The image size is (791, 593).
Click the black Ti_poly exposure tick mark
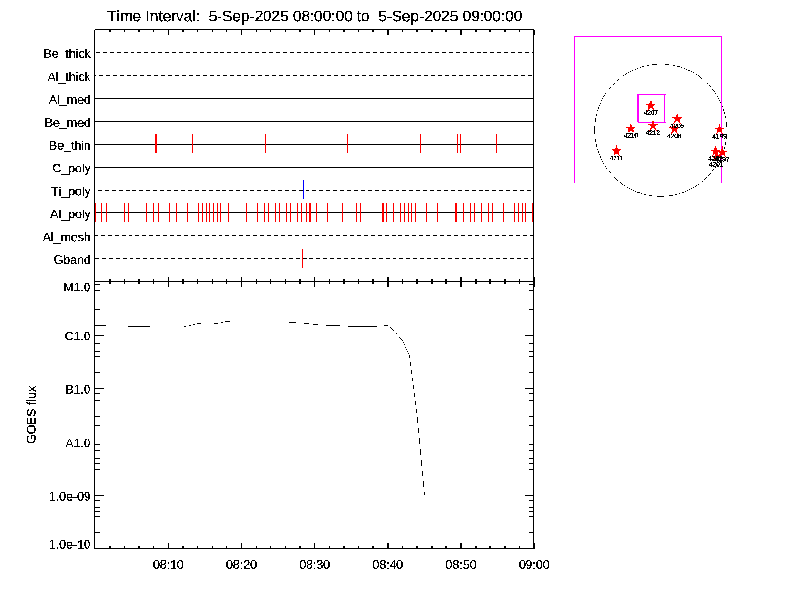303,190
